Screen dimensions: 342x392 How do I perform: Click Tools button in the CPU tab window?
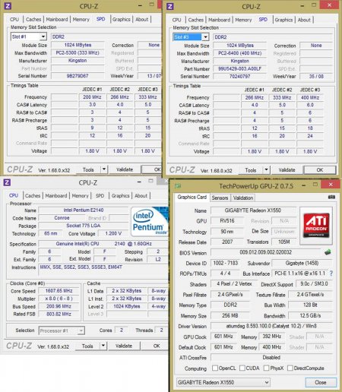click(x=87, y=346)
